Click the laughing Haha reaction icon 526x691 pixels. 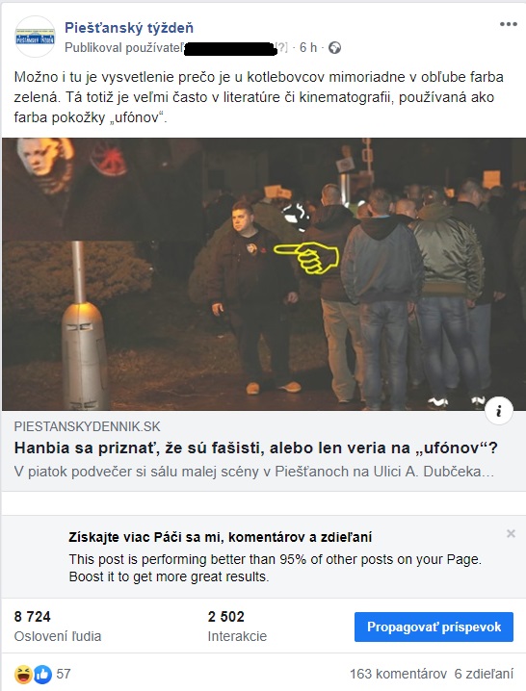(23, 674)
